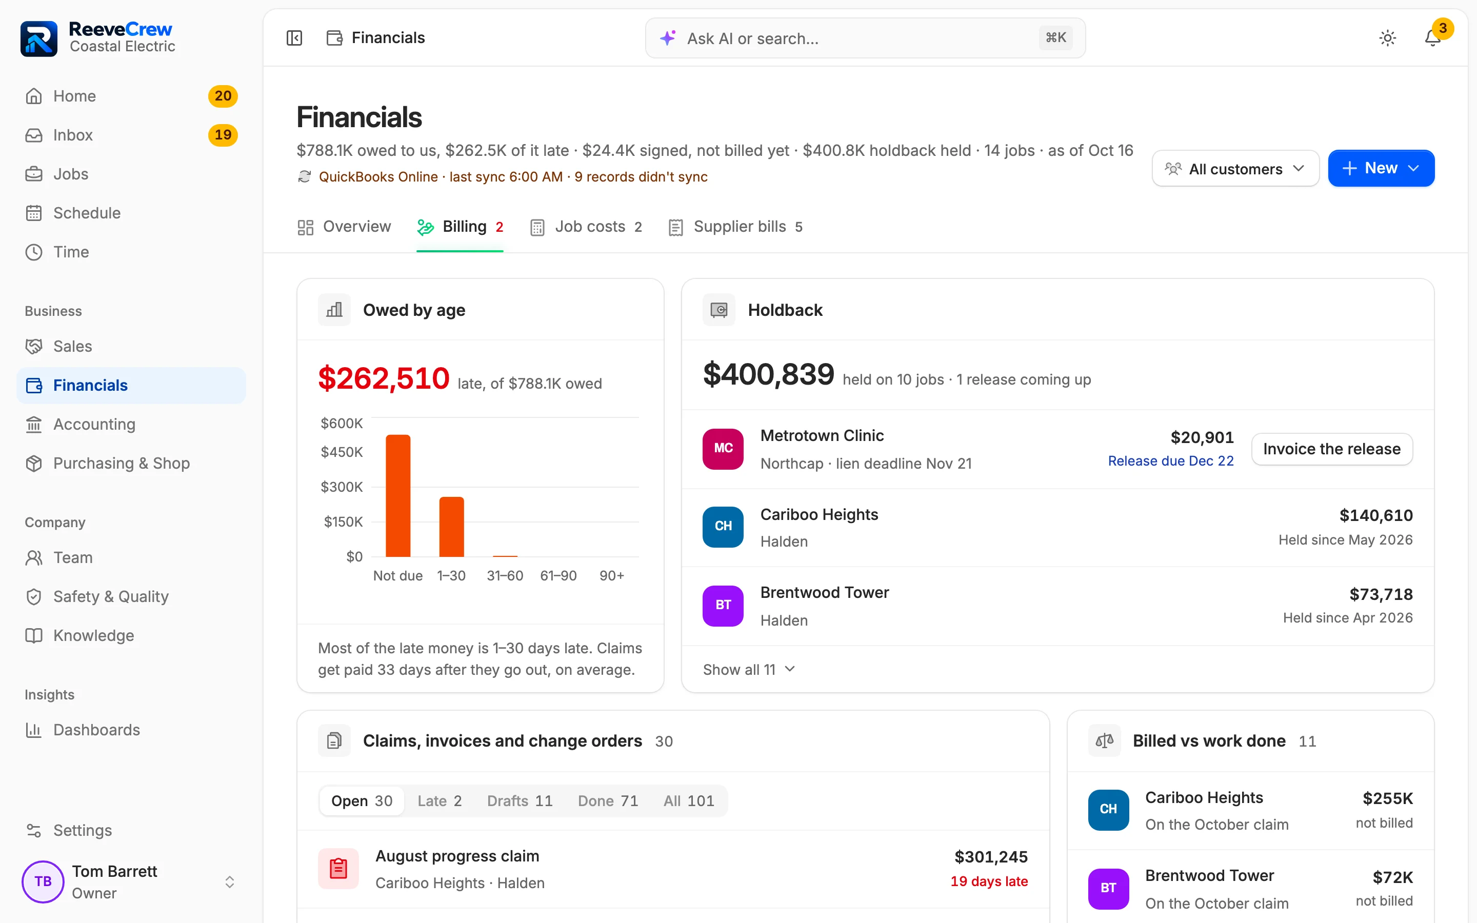Click the Brentwood Tower BT avatar in Holdback
The width and height of the screenshot is (1477, 923).
pos(723,606)
